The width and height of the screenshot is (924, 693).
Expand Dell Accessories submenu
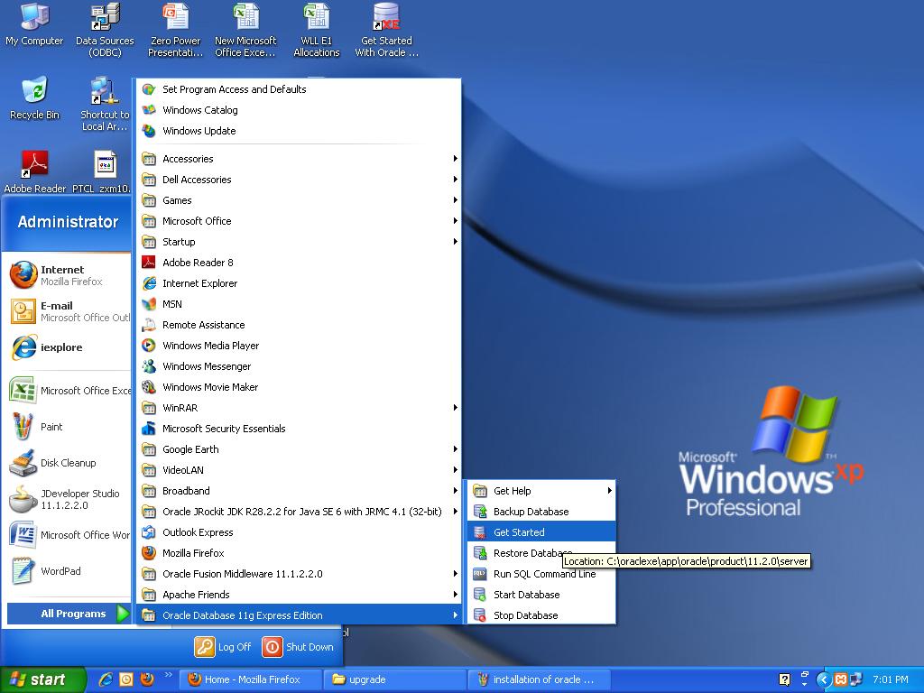tap(299, 180)
